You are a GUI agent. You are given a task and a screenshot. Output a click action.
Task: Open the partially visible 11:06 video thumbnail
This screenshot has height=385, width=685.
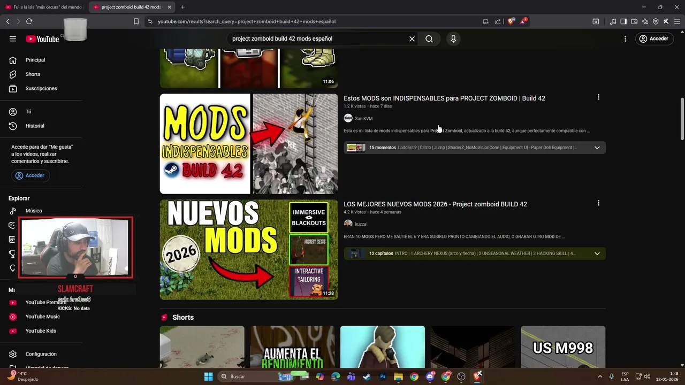(249, 68)
